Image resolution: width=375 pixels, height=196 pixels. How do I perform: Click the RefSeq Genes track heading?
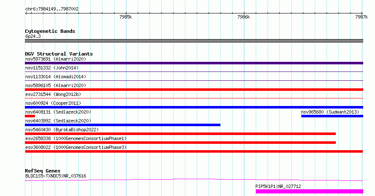43,171
